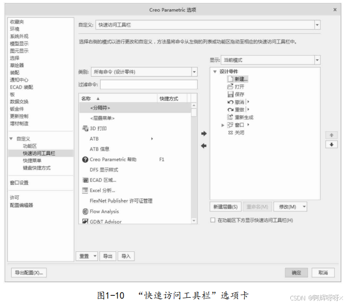Click the Open folder icon (打开)
347x305 pixels.
click(230, 86)
